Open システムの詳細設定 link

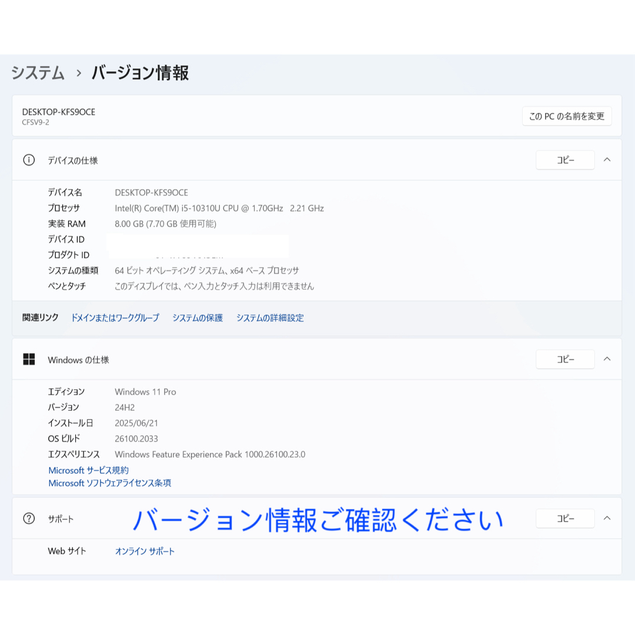(x=270, y=318)
